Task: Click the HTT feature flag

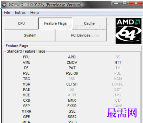Action: click(118, 62)
